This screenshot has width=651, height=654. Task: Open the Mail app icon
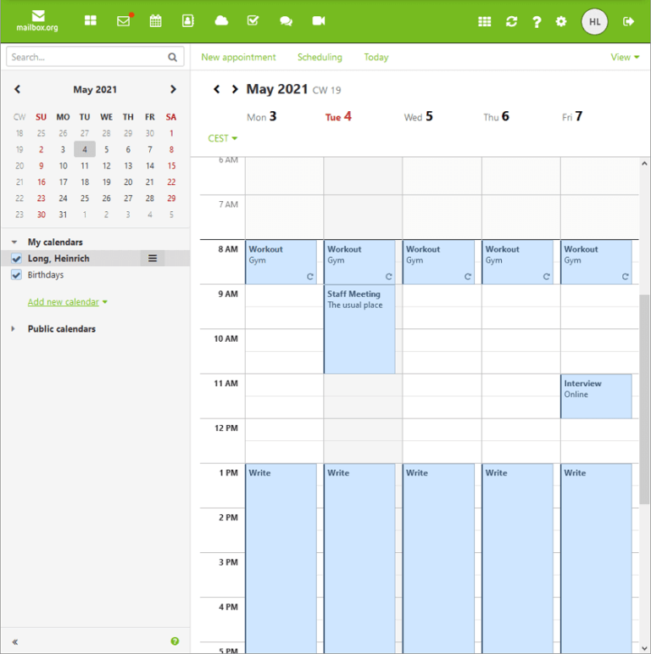click(124, 21)
